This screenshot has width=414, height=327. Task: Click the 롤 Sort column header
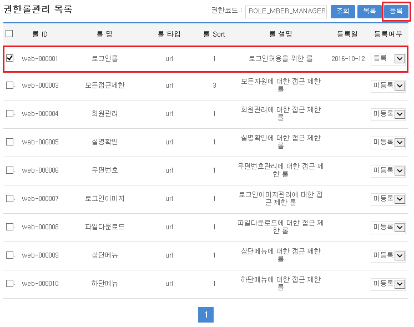tap(214, 34)
